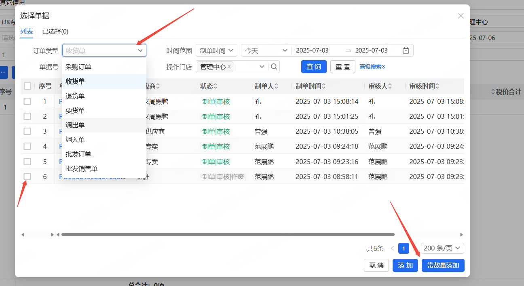The height and width of the screenshot is (286, 524).
Task: Check the checkbox for row 5
Action: pyautogui.click(x=27, y=162)
